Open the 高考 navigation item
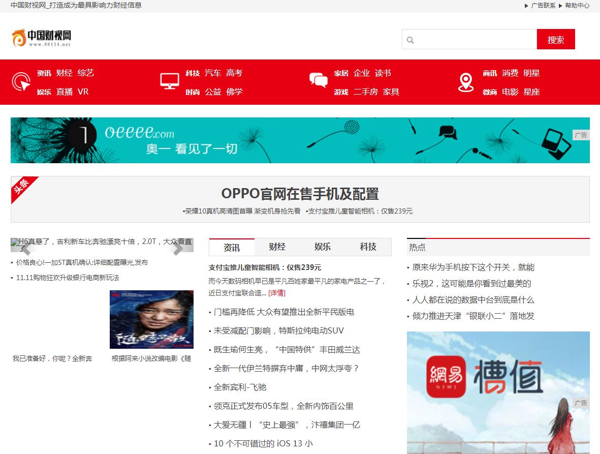This screenshot has width=600, height=454. (234, 73)
